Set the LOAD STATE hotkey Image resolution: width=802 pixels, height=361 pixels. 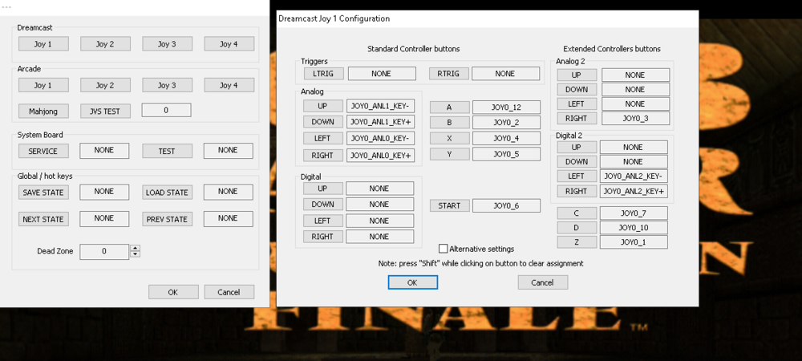point(168,193)
